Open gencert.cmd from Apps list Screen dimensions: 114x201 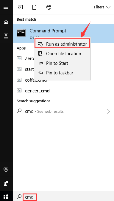coord(37,91)
